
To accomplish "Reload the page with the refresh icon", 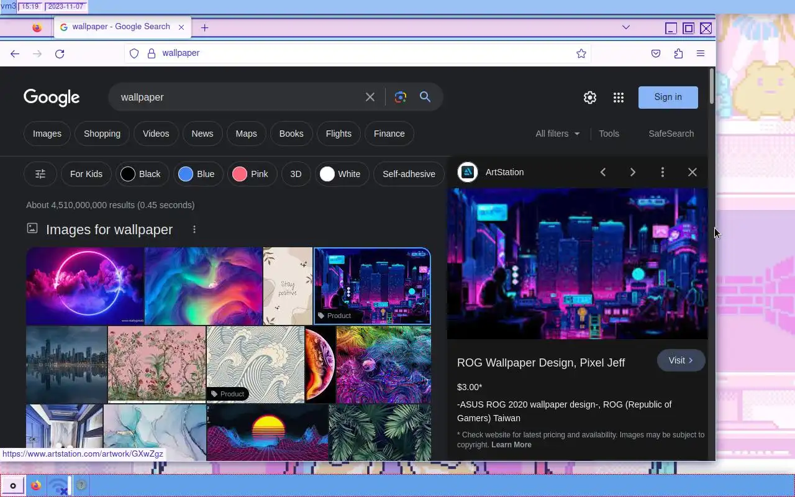I will (60, 54).
